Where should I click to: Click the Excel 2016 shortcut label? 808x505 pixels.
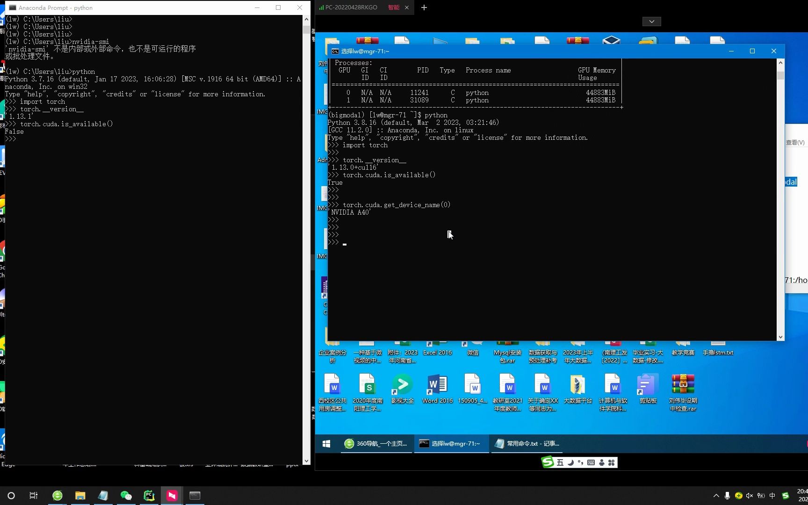[437, 353]
